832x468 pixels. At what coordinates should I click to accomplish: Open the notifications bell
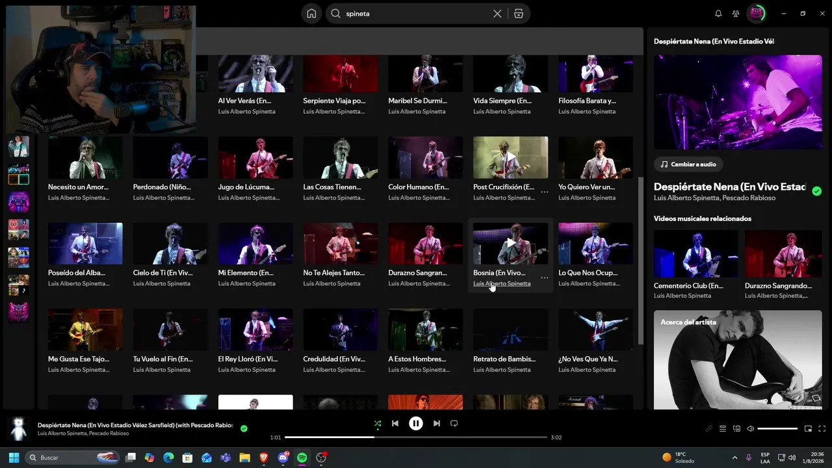(x=718, y=14)
